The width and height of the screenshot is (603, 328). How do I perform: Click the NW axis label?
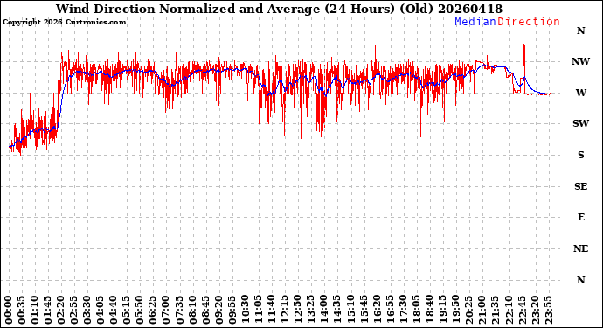[x=580, y=61]
